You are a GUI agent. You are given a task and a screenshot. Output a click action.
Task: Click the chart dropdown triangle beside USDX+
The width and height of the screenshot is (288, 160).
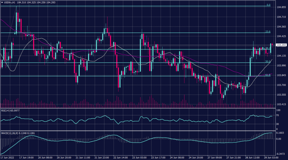coord(2,3)
